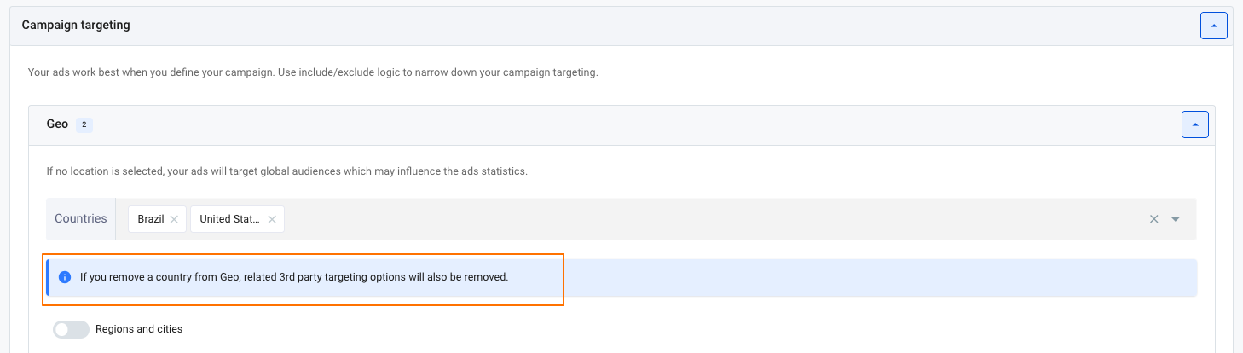This screenshot has height=353, width=1243.
Task: Clear all selected countries
Action: (1153, 219)
